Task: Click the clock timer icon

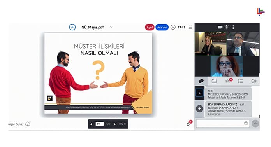Action: (x=173, y=27)
